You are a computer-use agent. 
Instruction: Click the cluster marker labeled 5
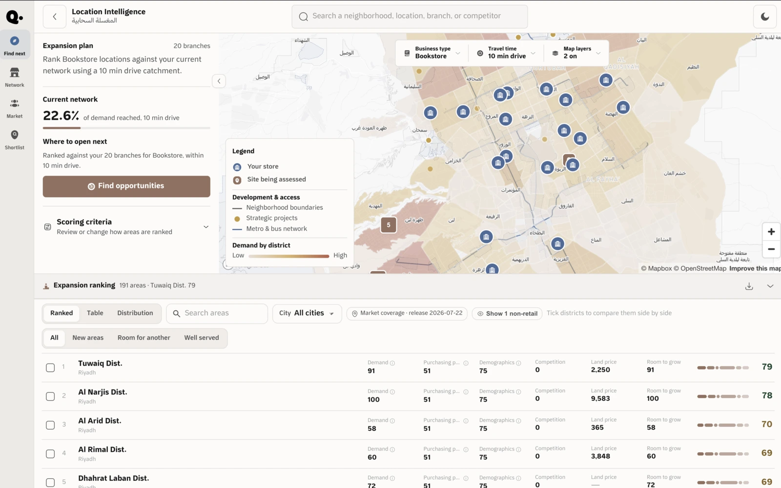(389, 225)
